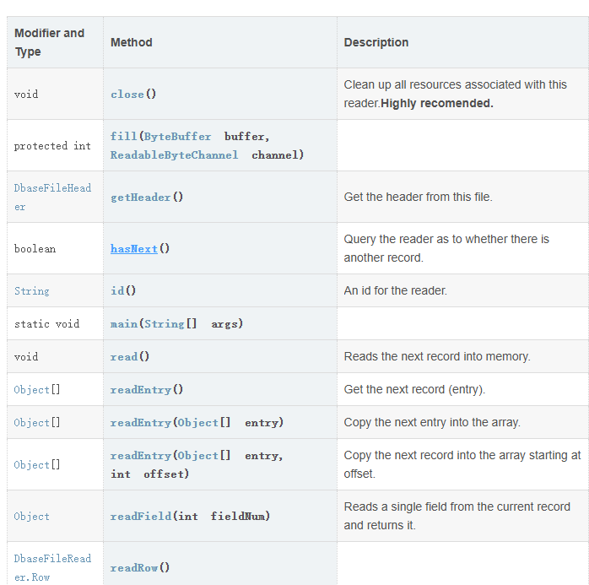Go to the getHeader() method
Screen dimensions: 589x585
click(x=140, y=197)
